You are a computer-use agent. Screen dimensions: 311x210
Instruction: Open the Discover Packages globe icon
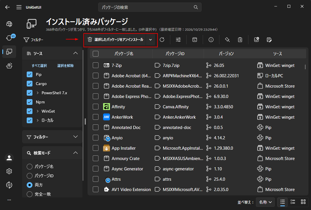pos(9,24)
